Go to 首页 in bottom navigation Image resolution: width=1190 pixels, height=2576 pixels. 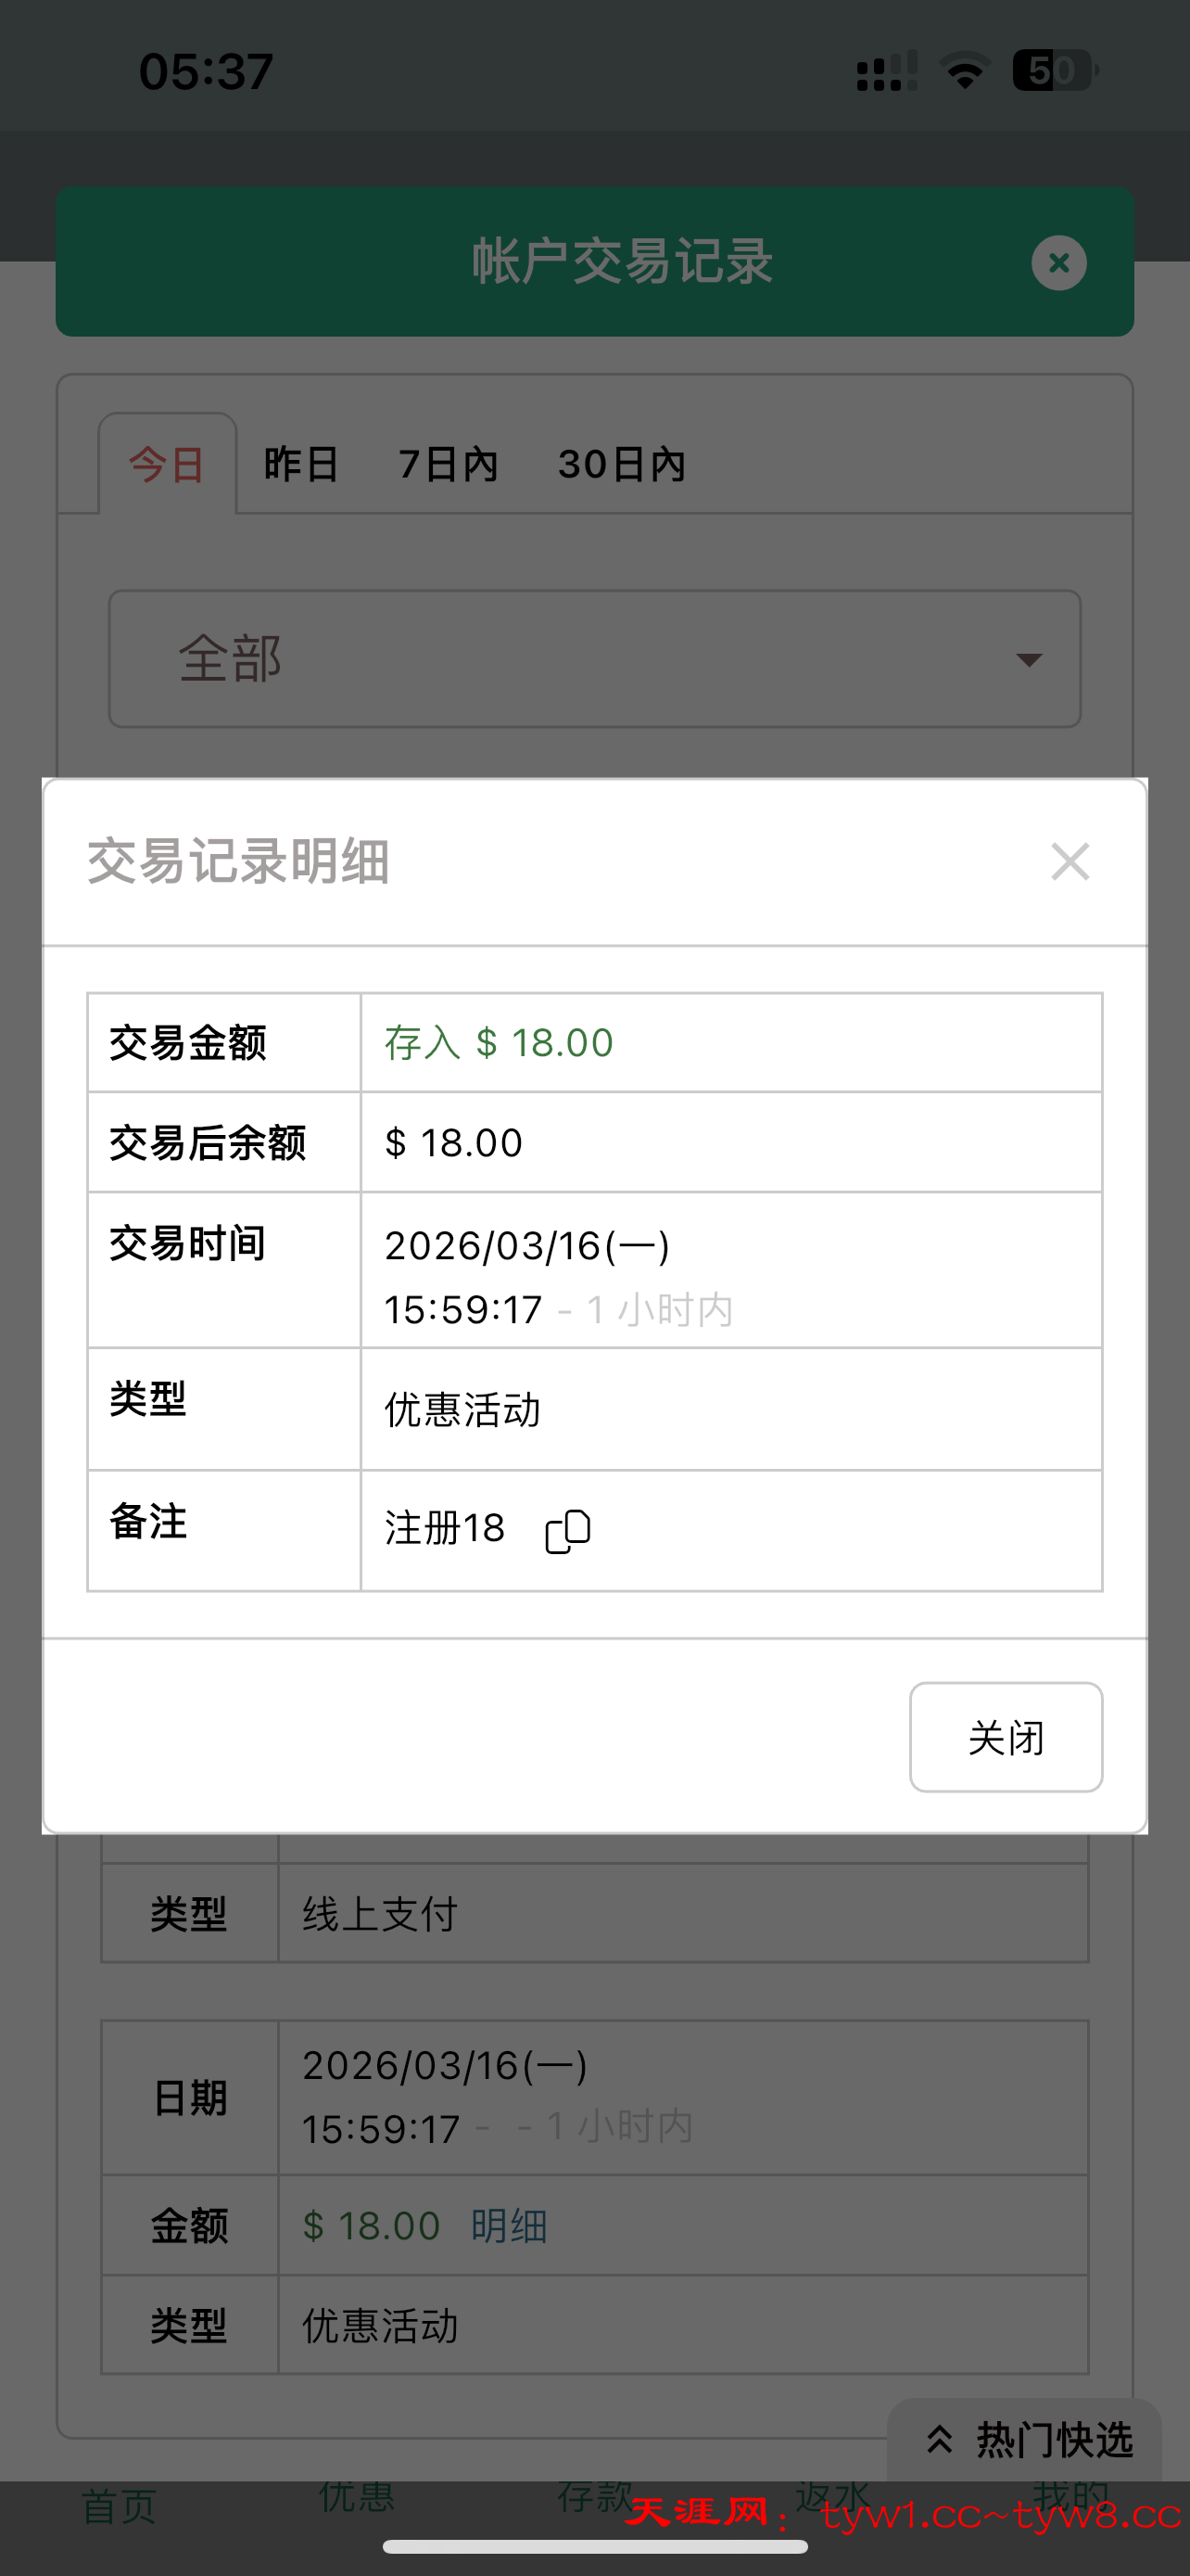click(119, 2506)
